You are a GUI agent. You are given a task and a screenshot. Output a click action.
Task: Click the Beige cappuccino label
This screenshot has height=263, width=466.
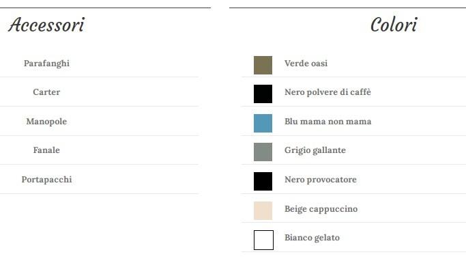click(321, 209)
